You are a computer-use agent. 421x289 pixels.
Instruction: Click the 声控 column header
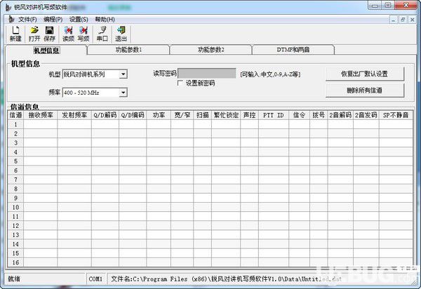click(249, 115)
